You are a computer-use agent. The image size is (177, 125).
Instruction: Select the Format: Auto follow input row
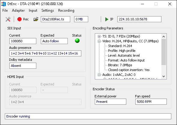pyautogui.click(x=126, y=60)
